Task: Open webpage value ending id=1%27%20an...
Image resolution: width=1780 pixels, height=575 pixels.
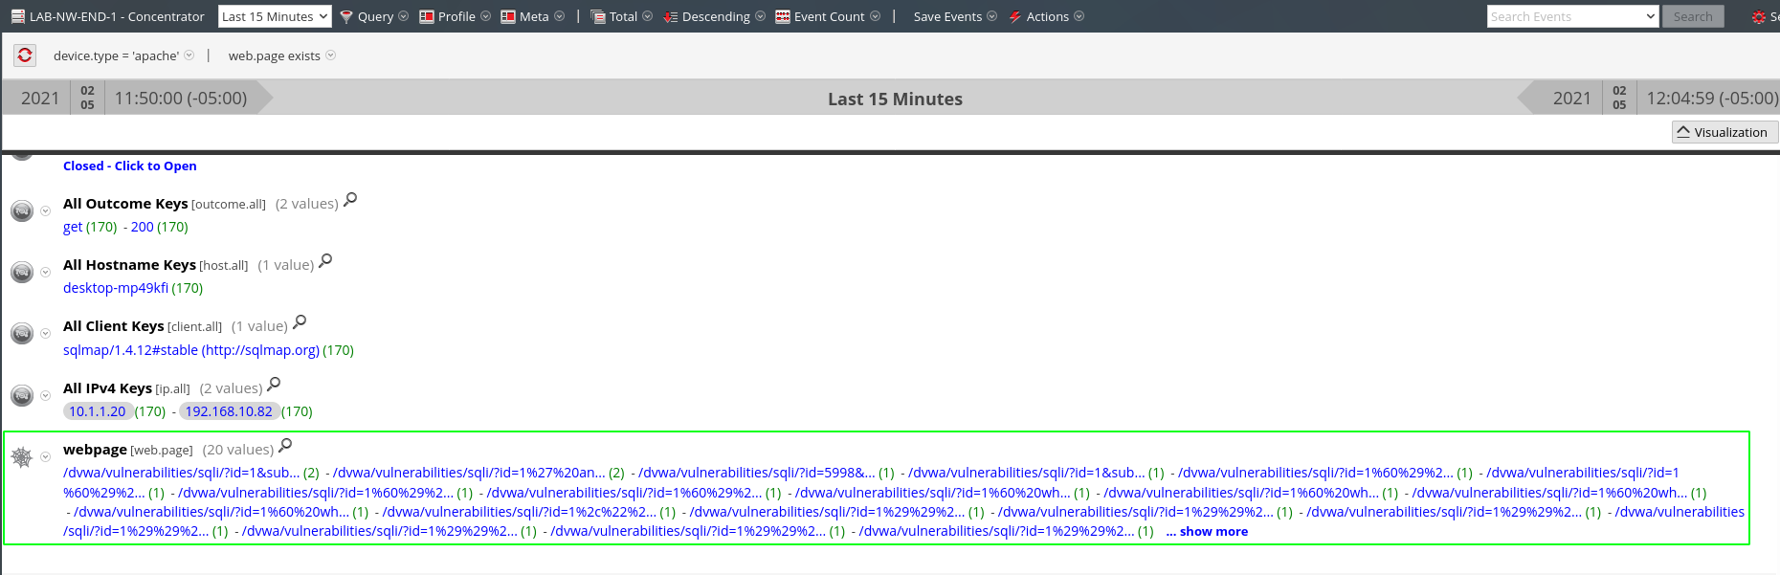Action: click(x=469, y=473)
